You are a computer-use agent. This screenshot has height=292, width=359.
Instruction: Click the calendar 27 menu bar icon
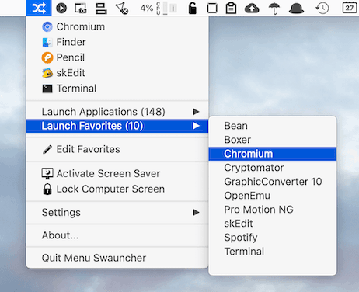(x=350, y=8)
